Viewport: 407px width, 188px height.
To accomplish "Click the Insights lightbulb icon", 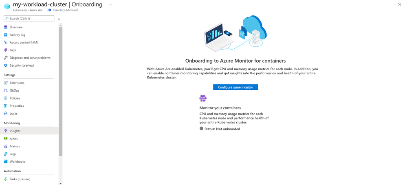I will [6, 131].
